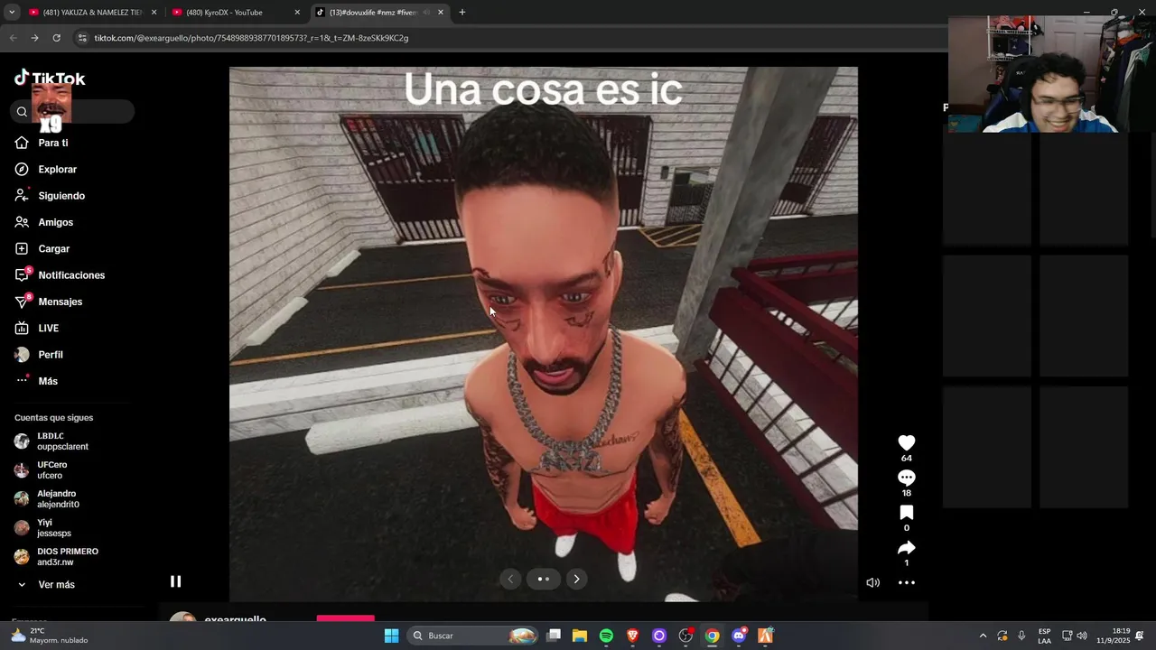Reload the TikTok page
1156x650 pixels.
coord(56,38)
